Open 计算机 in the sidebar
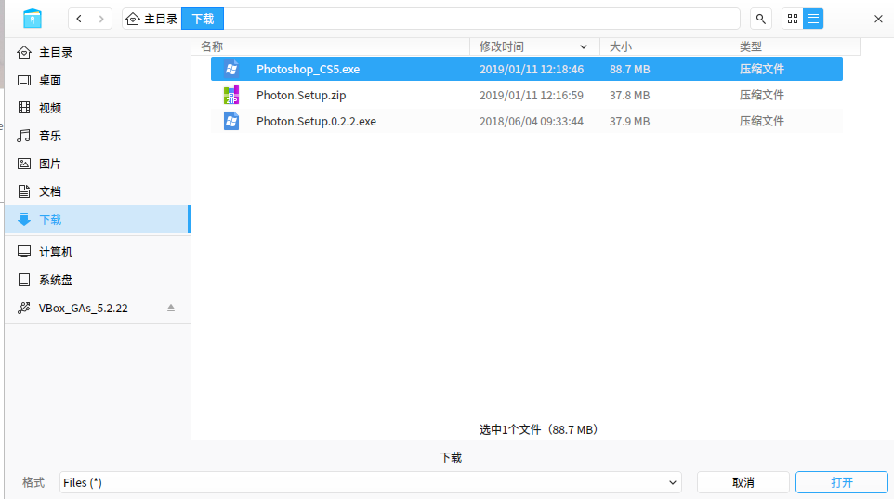The image size is (894, 499). click(x=98, y=252)
